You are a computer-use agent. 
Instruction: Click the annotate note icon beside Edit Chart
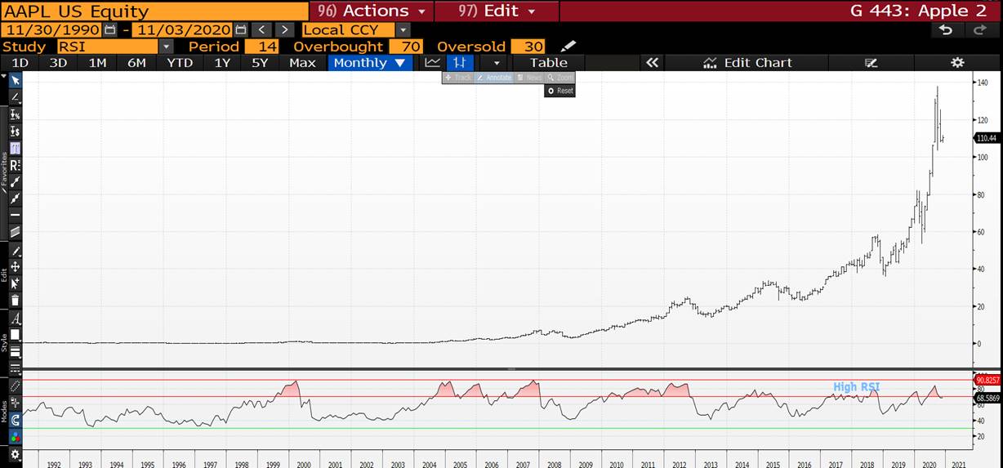(871, 62)
